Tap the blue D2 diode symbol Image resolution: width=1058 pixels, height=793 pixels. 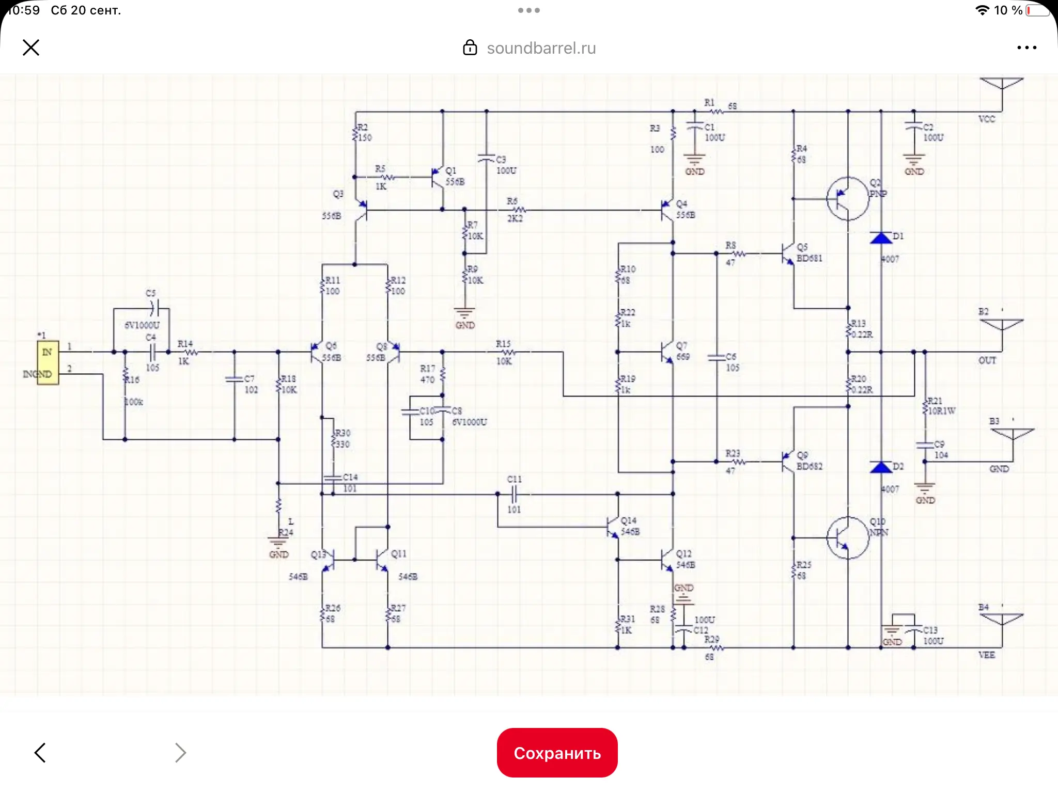881,467
